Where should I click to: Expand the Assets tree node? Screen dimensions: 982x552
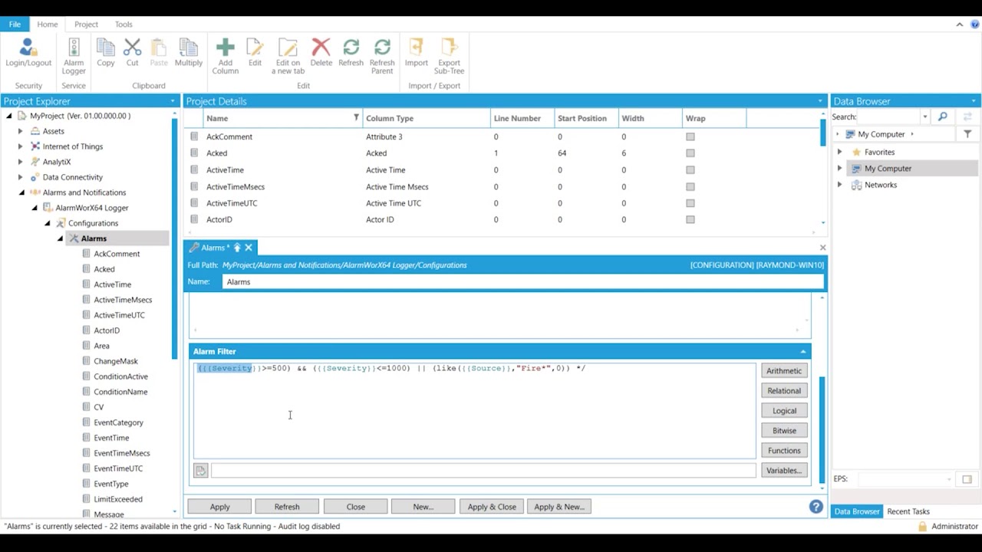(21, 131)
